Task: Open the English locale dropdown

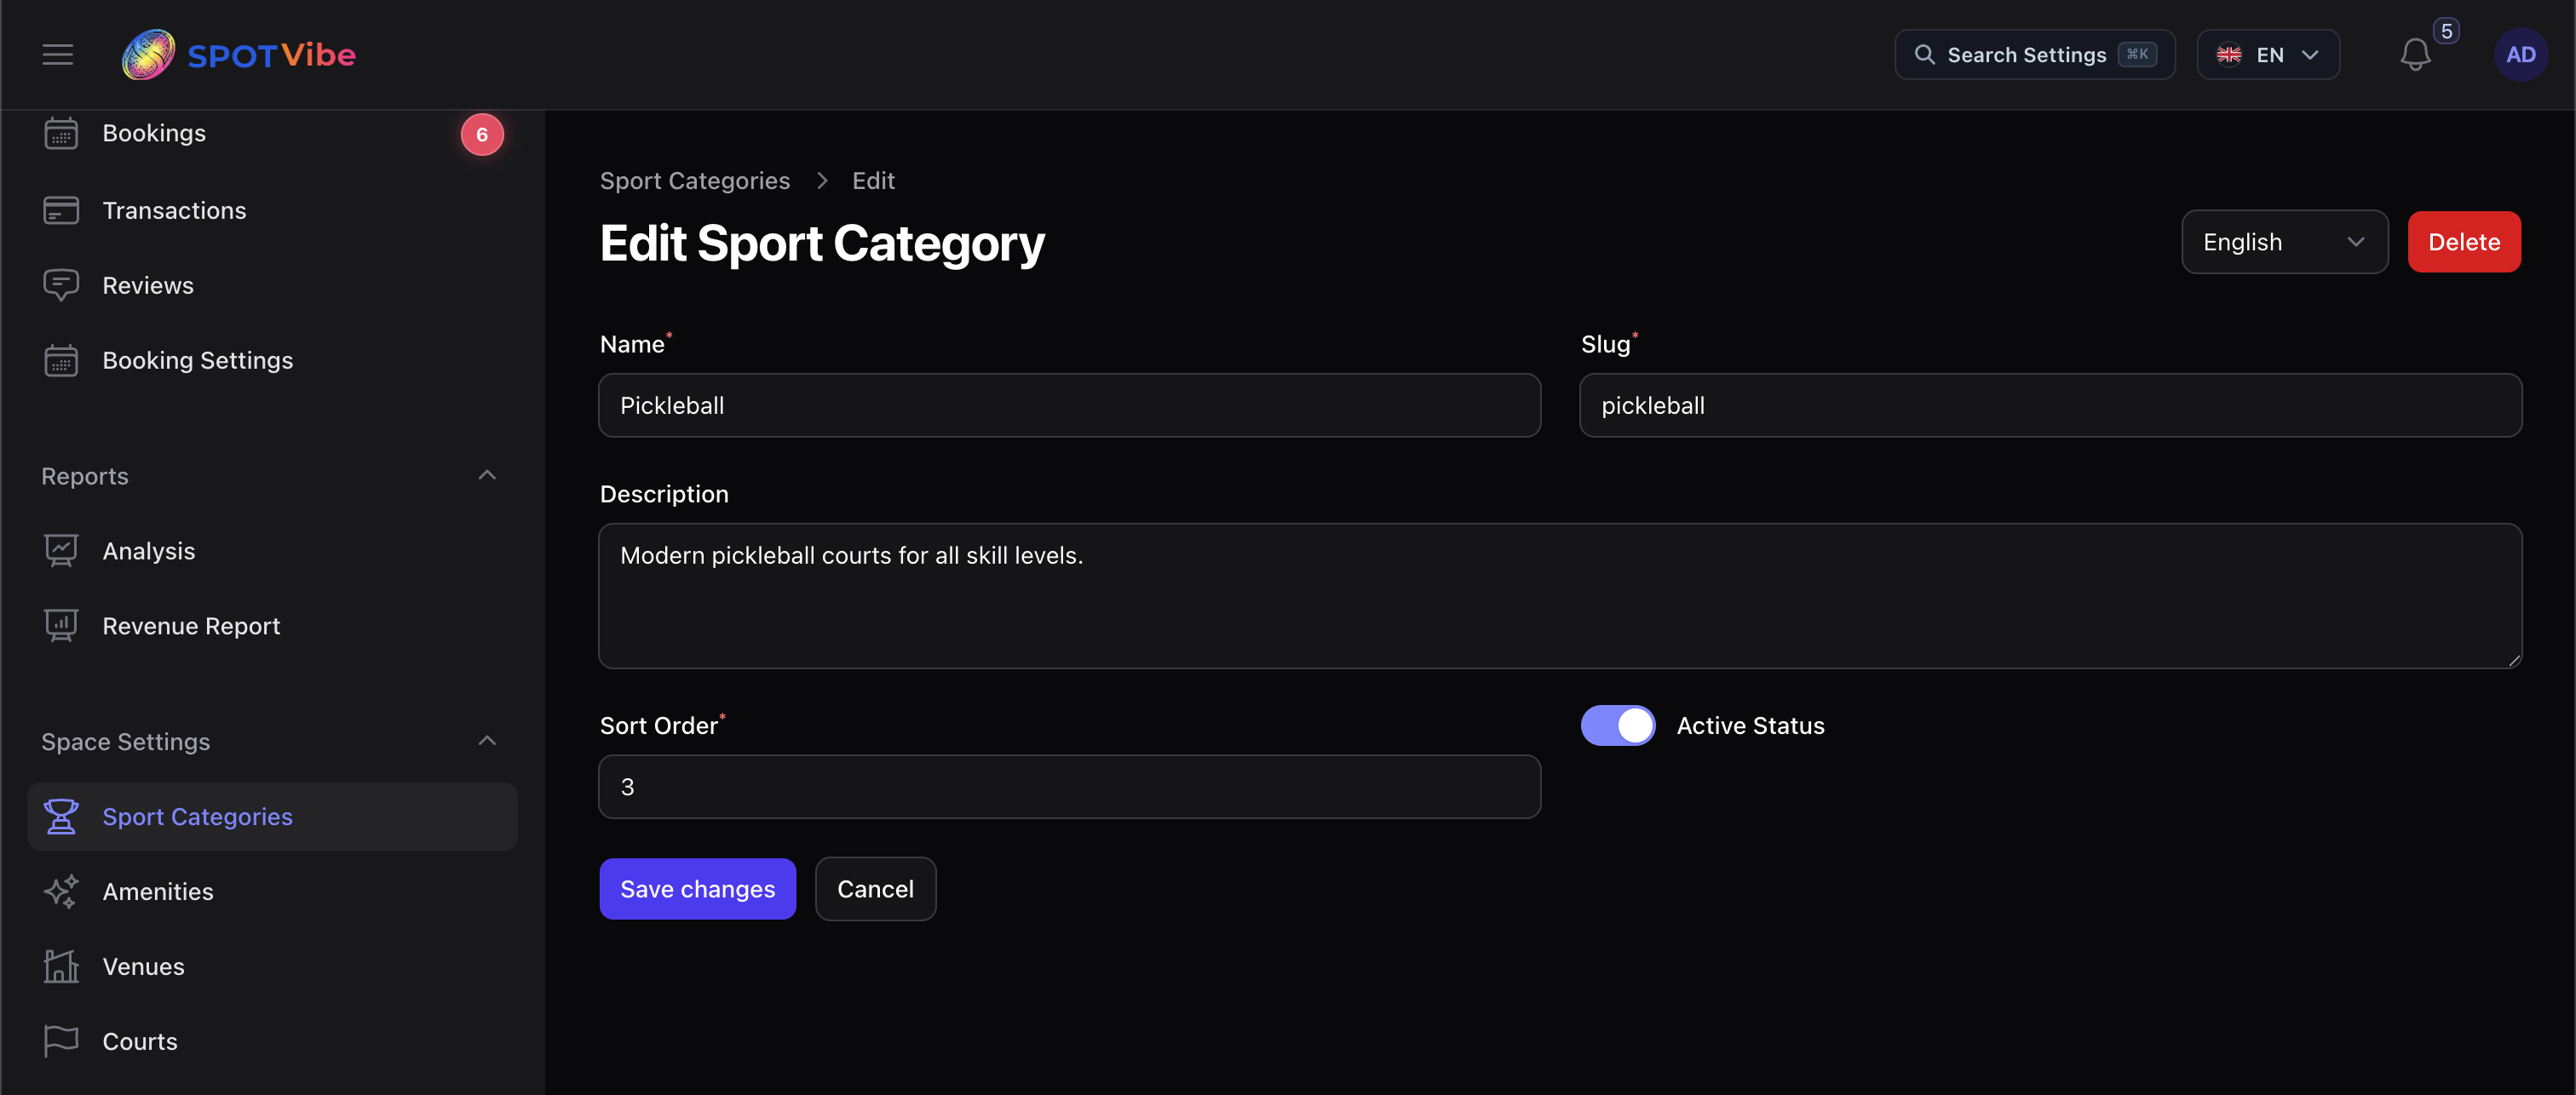Action: click(2284, 242)
